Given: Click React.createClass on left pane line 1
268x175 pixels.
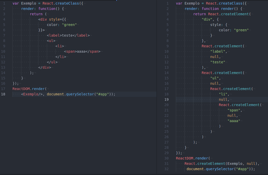Looking at the screenshot, I should [61, 3].
